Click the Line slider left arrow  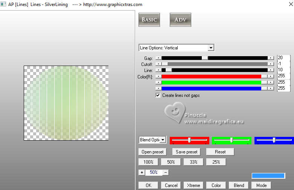tap(158, 70)
